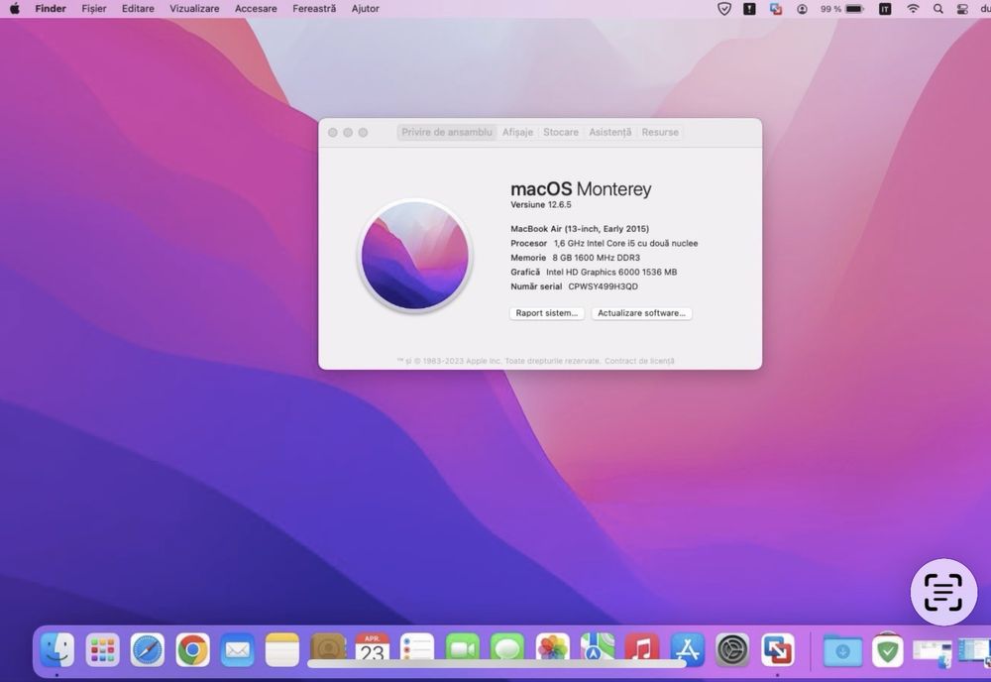
Task: Open the Wi-Fi status menu
Action: (x=913, y=9)
